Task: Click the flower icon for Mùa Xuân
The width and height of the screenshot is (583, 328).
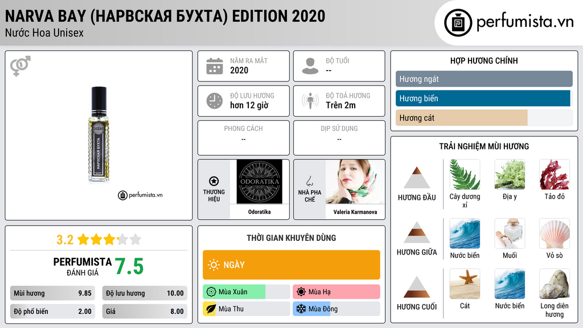Action: 211,292
